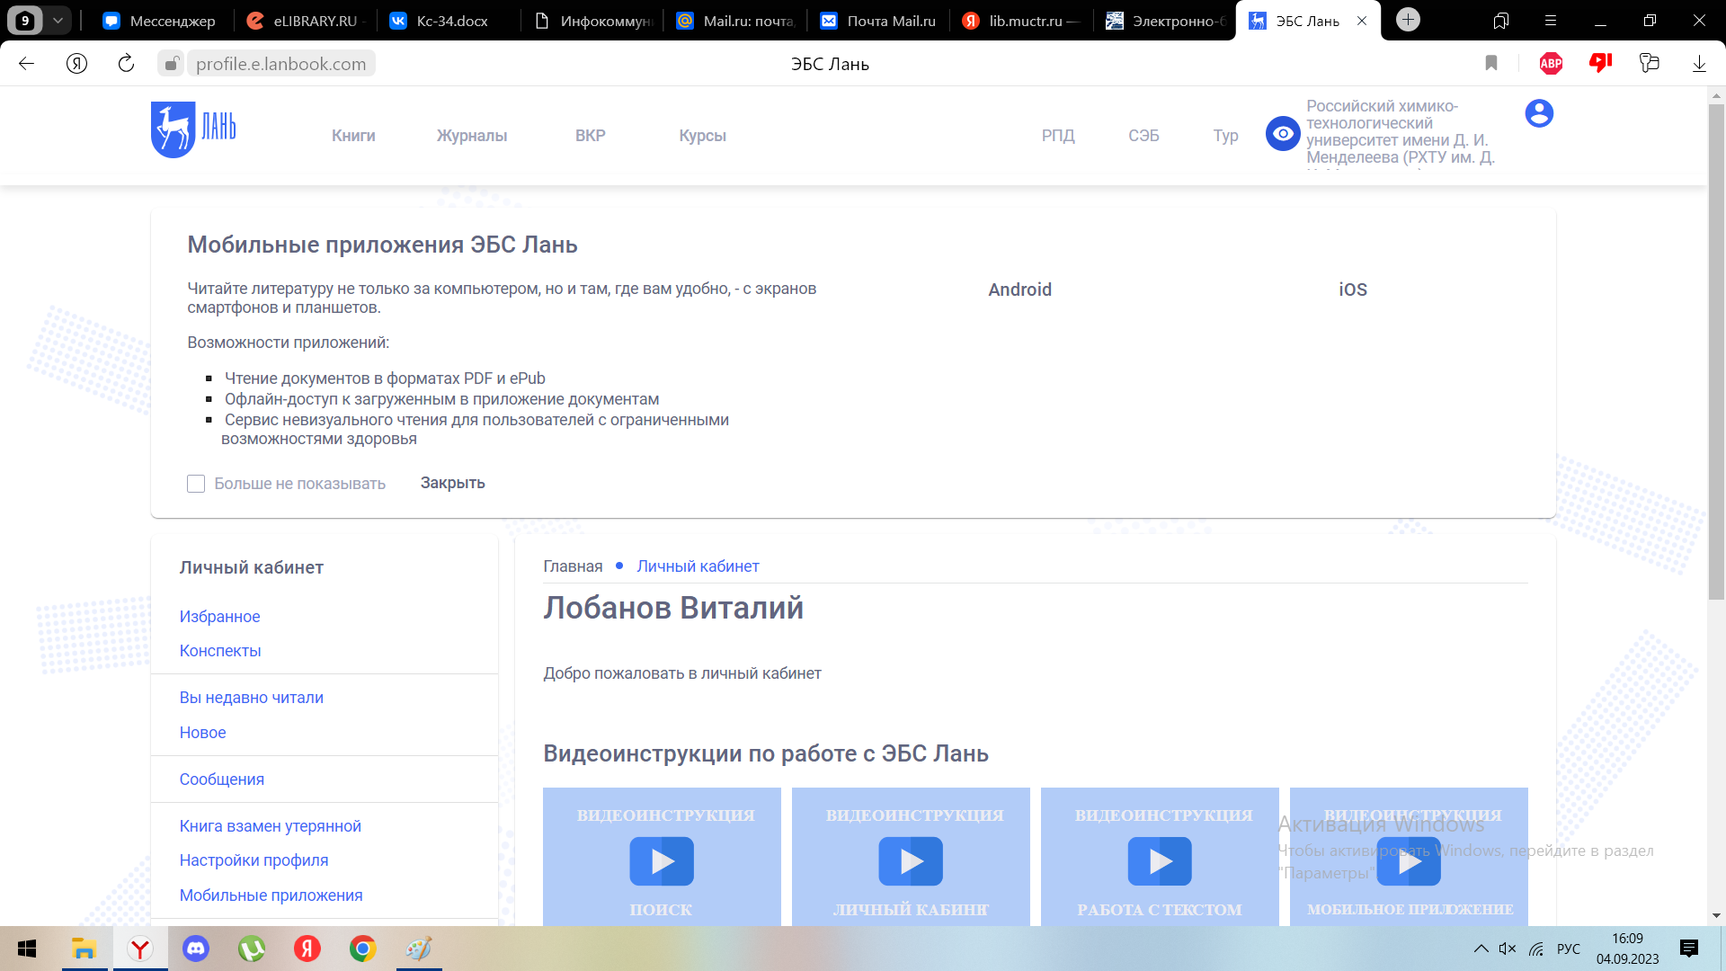Open Избранное in the sidebar
This screenshot has width=1726, height=971.
point(219,617)
